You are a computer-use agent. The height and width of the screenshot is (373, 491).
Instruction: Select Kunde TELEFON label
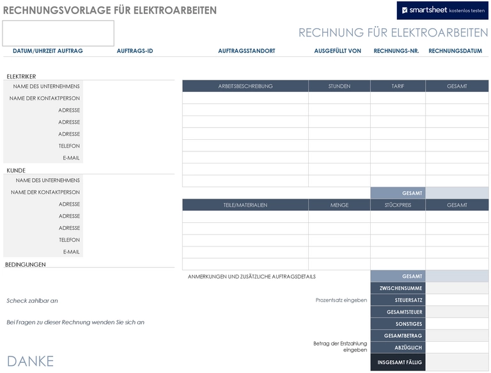click(x=69, y=240)
